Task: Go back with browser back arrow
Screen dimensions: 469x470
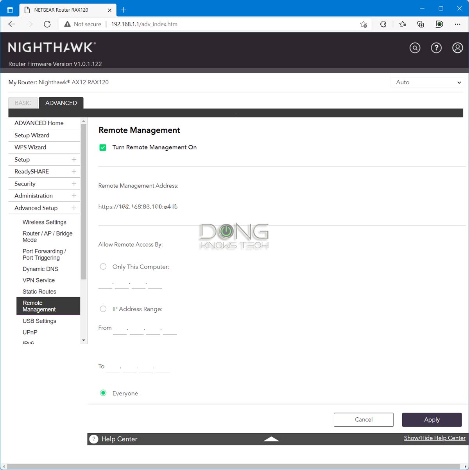Action: pos(12,24)
